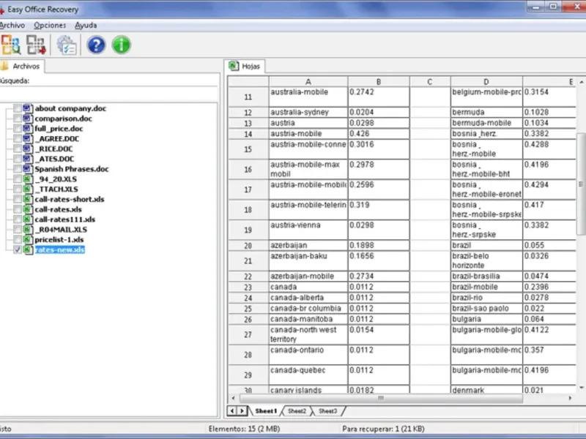This screenshot has width=586, height=439.
Task: Click the Excel icon of _R04MAIL.XLS
Action: point(27,229)
